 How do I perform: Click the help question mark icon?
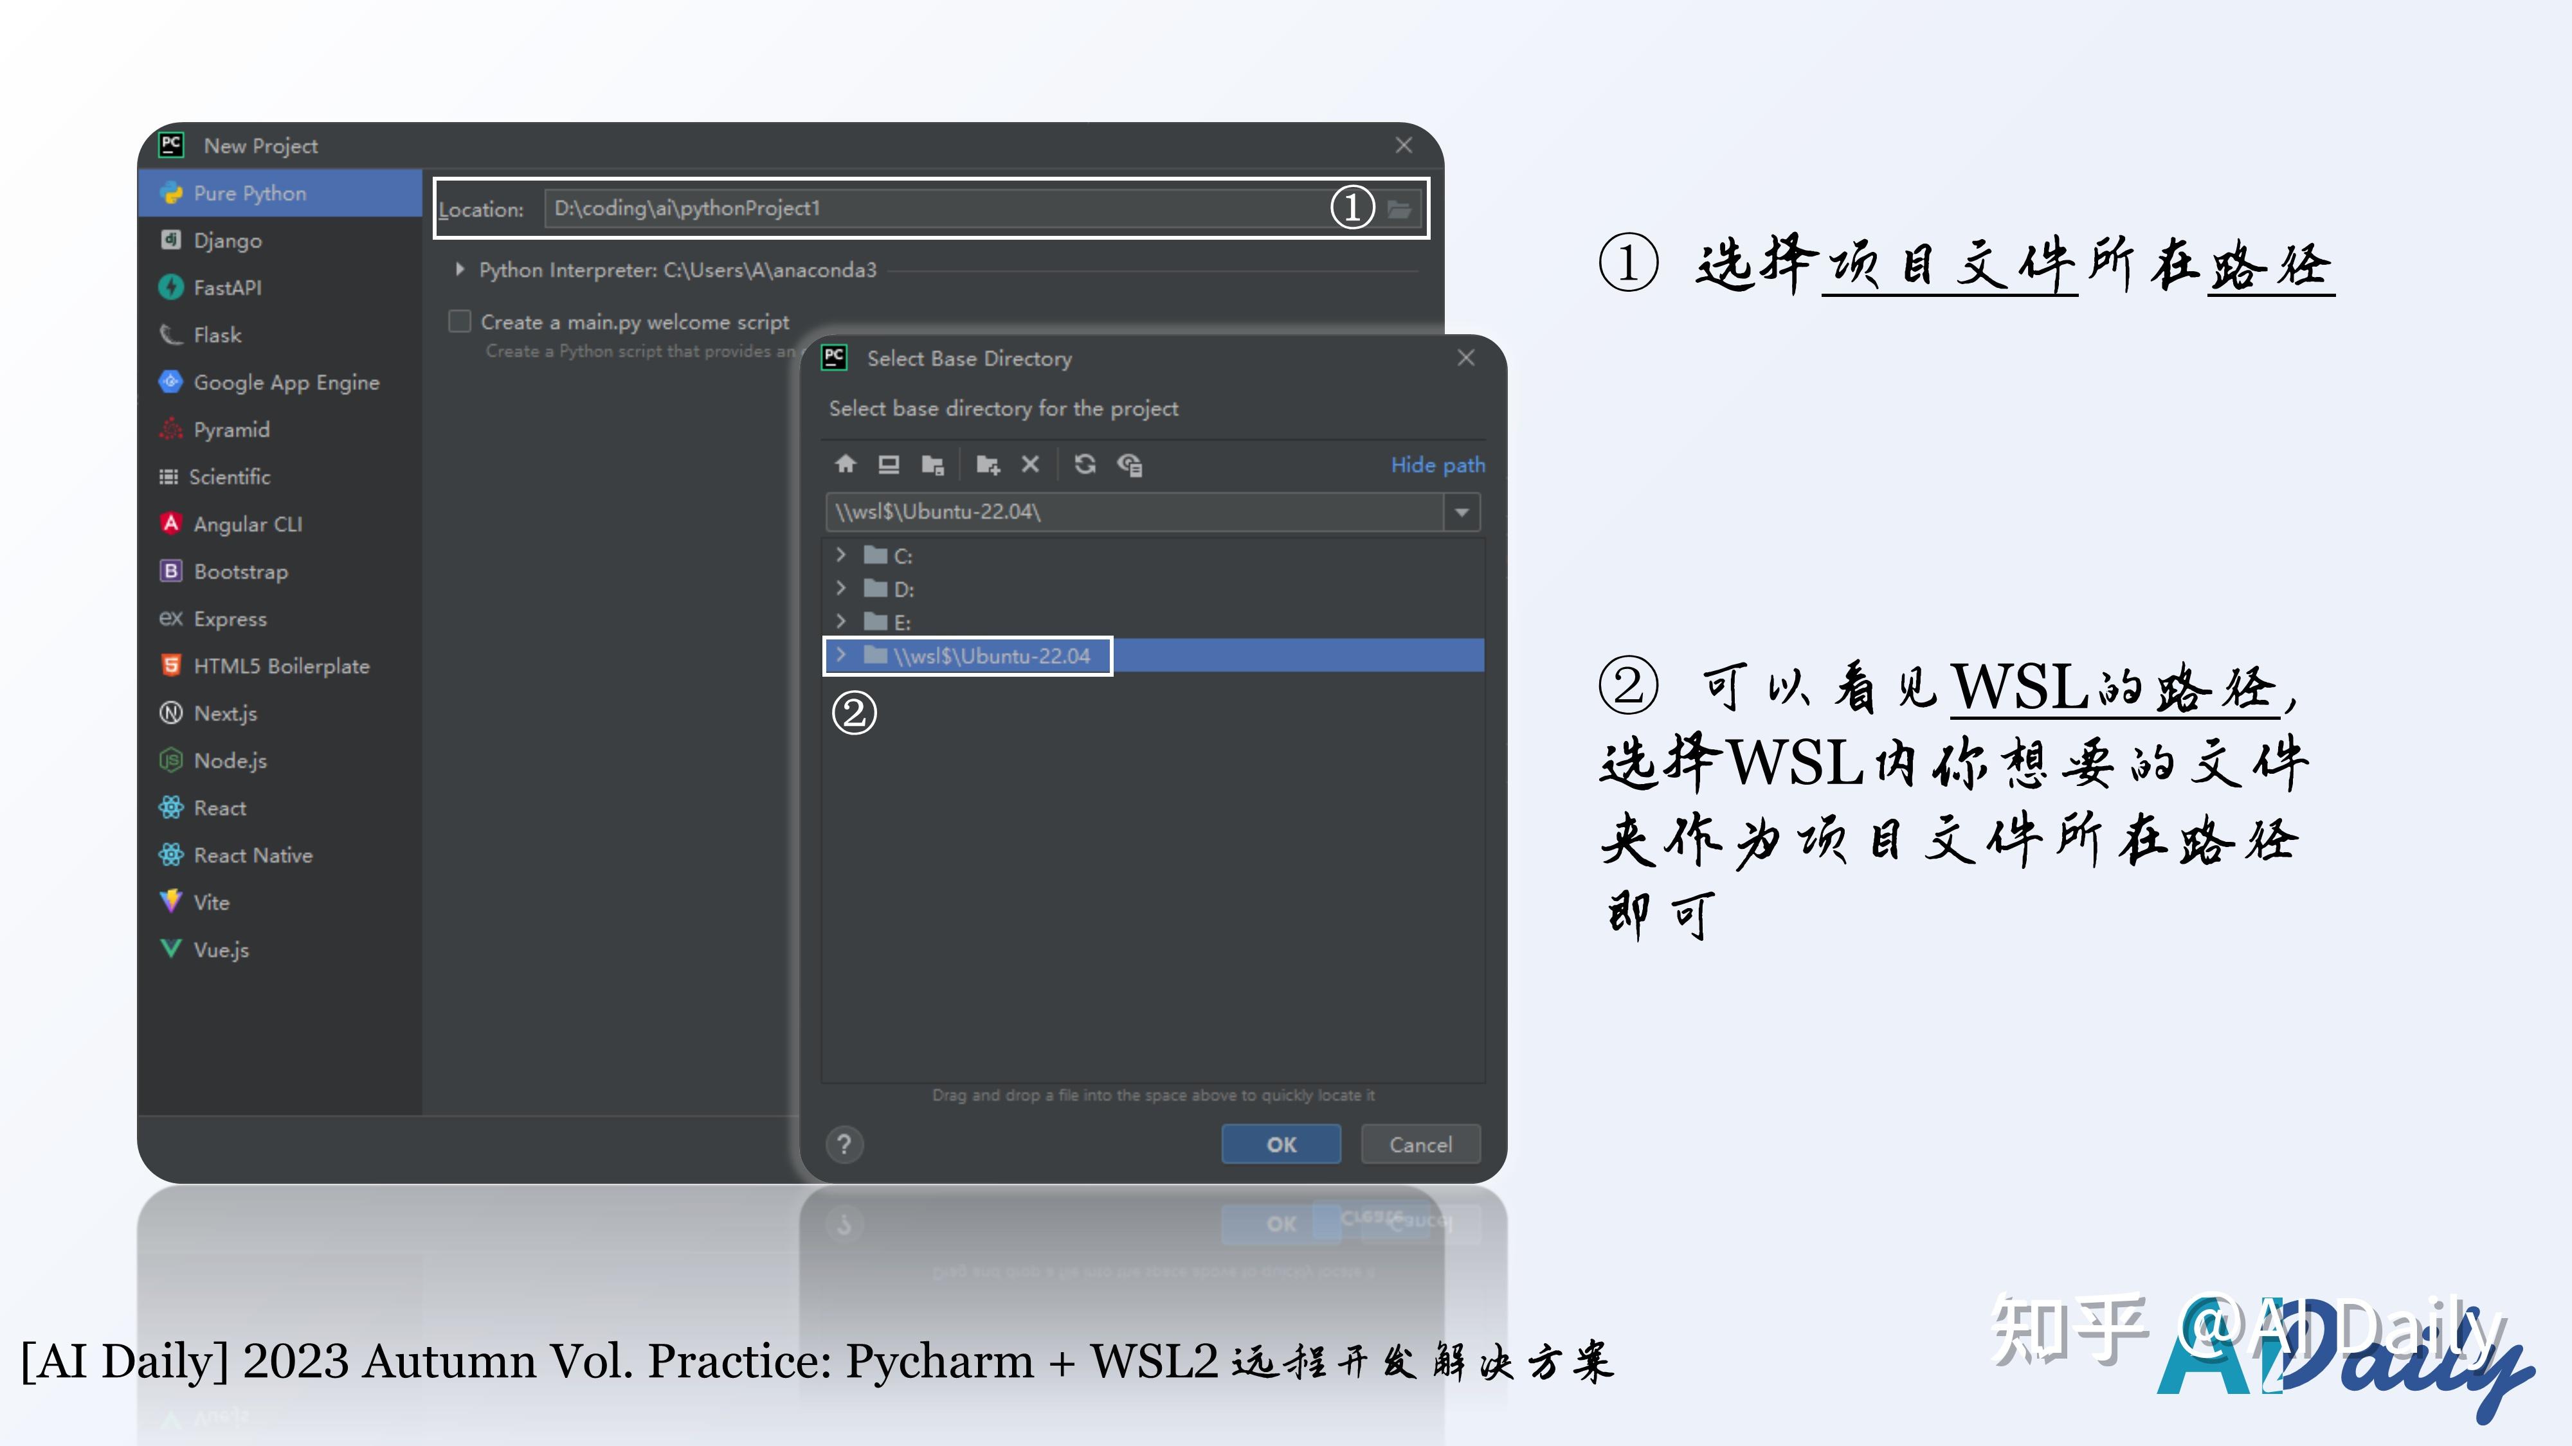844,1144
